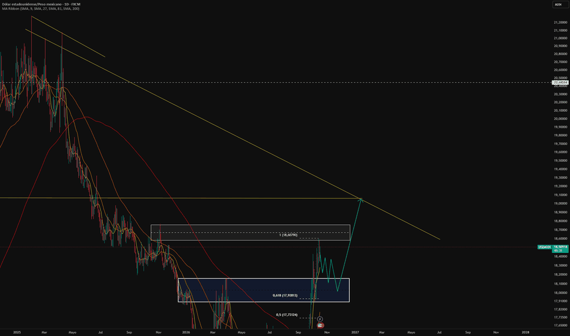Screen dimensions: 570x336
Task: Open the red flag economic event marker
Action: tap(320, 326)
